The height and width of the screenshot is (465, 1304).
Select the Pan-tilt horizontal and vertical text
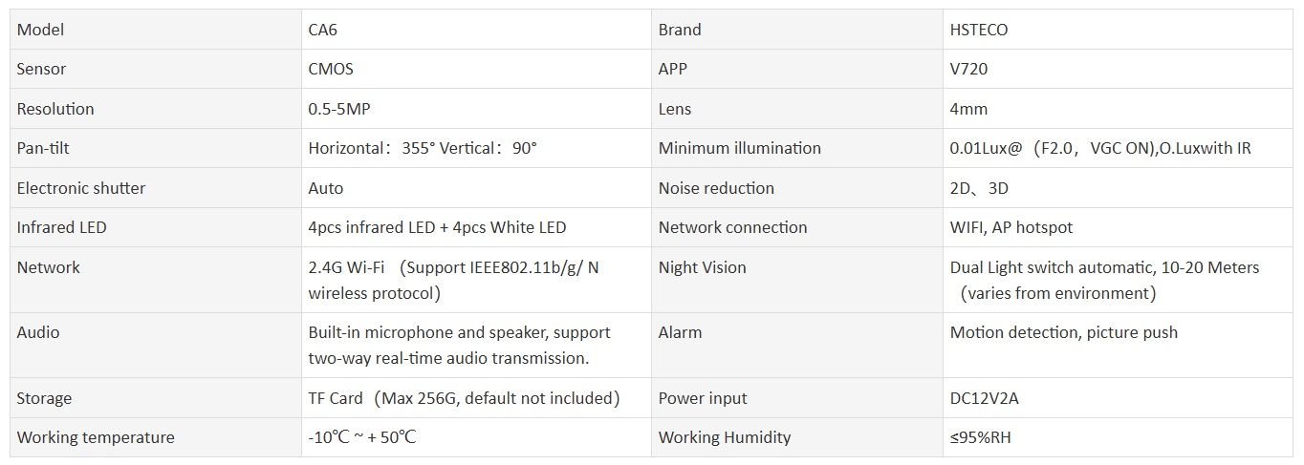pyautogui.click(x=423, y=148)
